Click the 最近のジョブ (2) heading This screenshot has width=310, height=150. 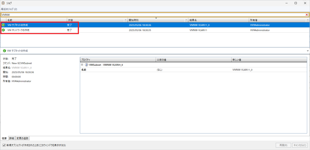[x=9, y=9]
